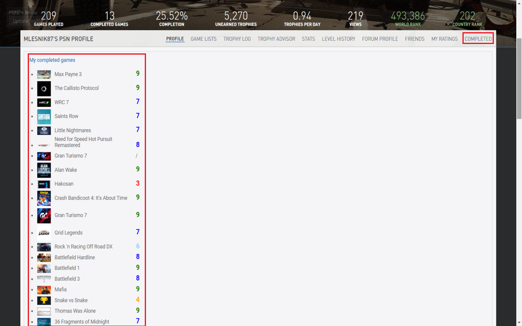
Task: Click the 493,386 World Rank stat
Action: 408,19
